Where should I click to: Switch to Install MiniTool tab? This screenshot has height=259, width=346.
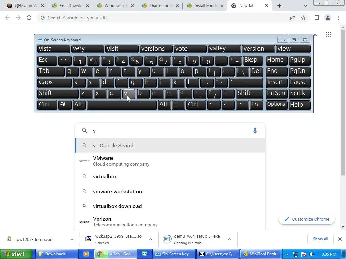[x=205, y=6]
